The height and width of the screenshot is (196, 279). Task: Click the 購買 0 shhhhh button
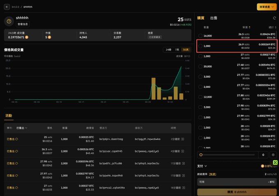(237, 192)
